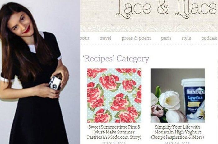Select the style navigation link

186,38
